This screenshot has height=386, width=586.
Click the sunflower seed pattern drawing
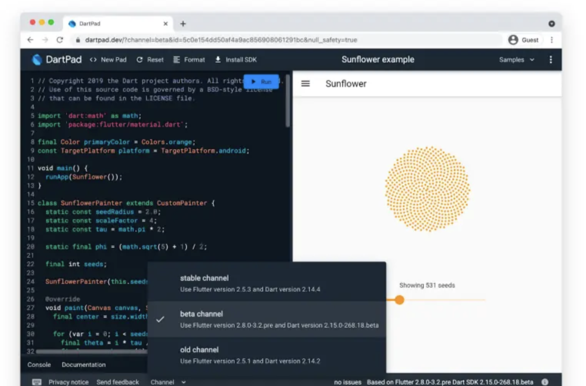click(x=428, y=189)
